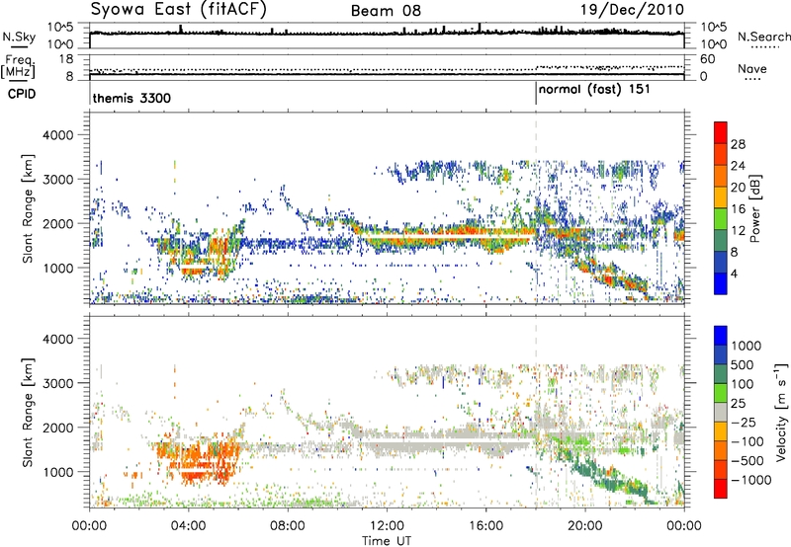The height and width of the screenshot is (547, 791).
Task: Click the 'Syowa East (fitACF)' title text
Action: [x=179, y=10]
